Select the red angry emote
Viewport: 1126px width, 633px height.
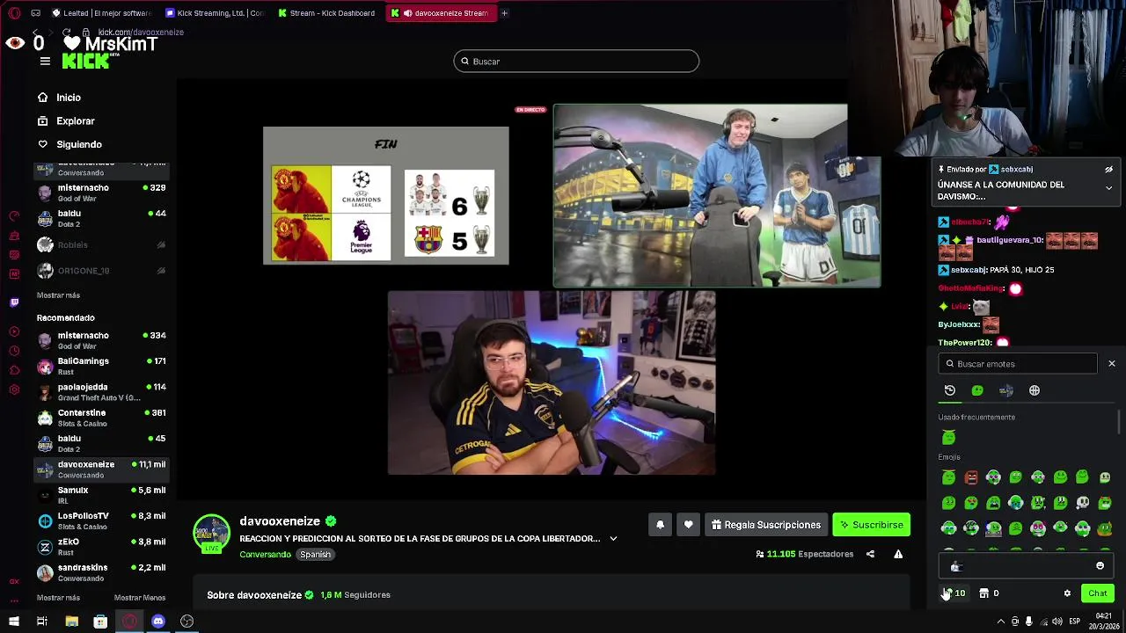971,477
